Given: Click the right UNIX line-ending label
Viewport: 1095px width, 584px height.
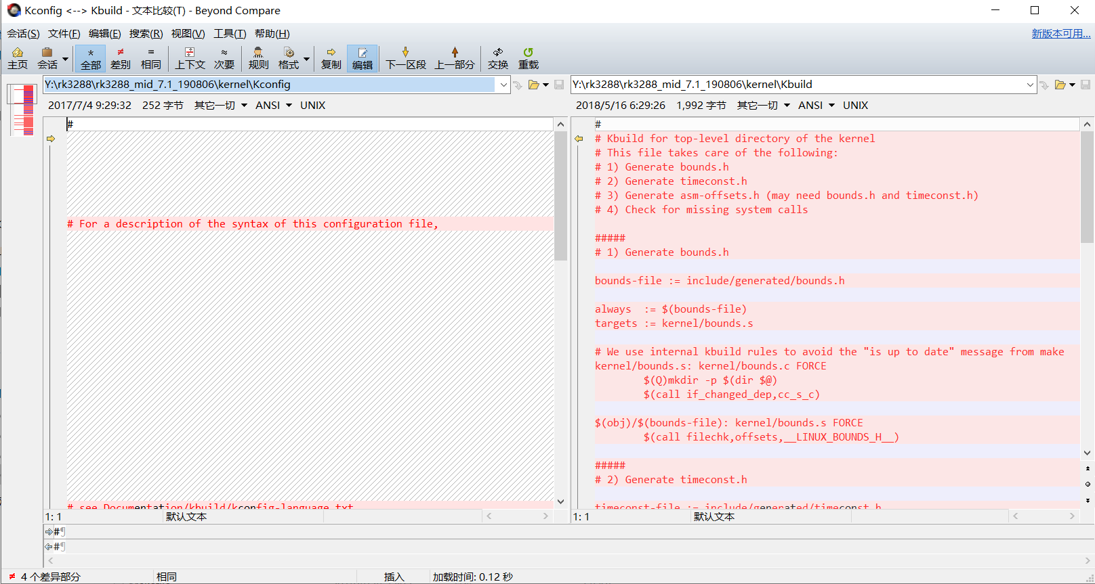Looking at the screenshot, I should (856, 106).
